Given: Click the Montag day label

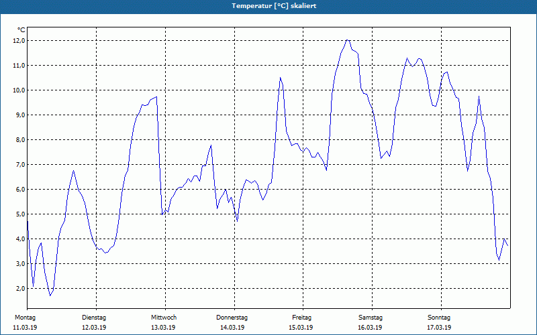Looking at the screenshot, I should coord(25,318).
